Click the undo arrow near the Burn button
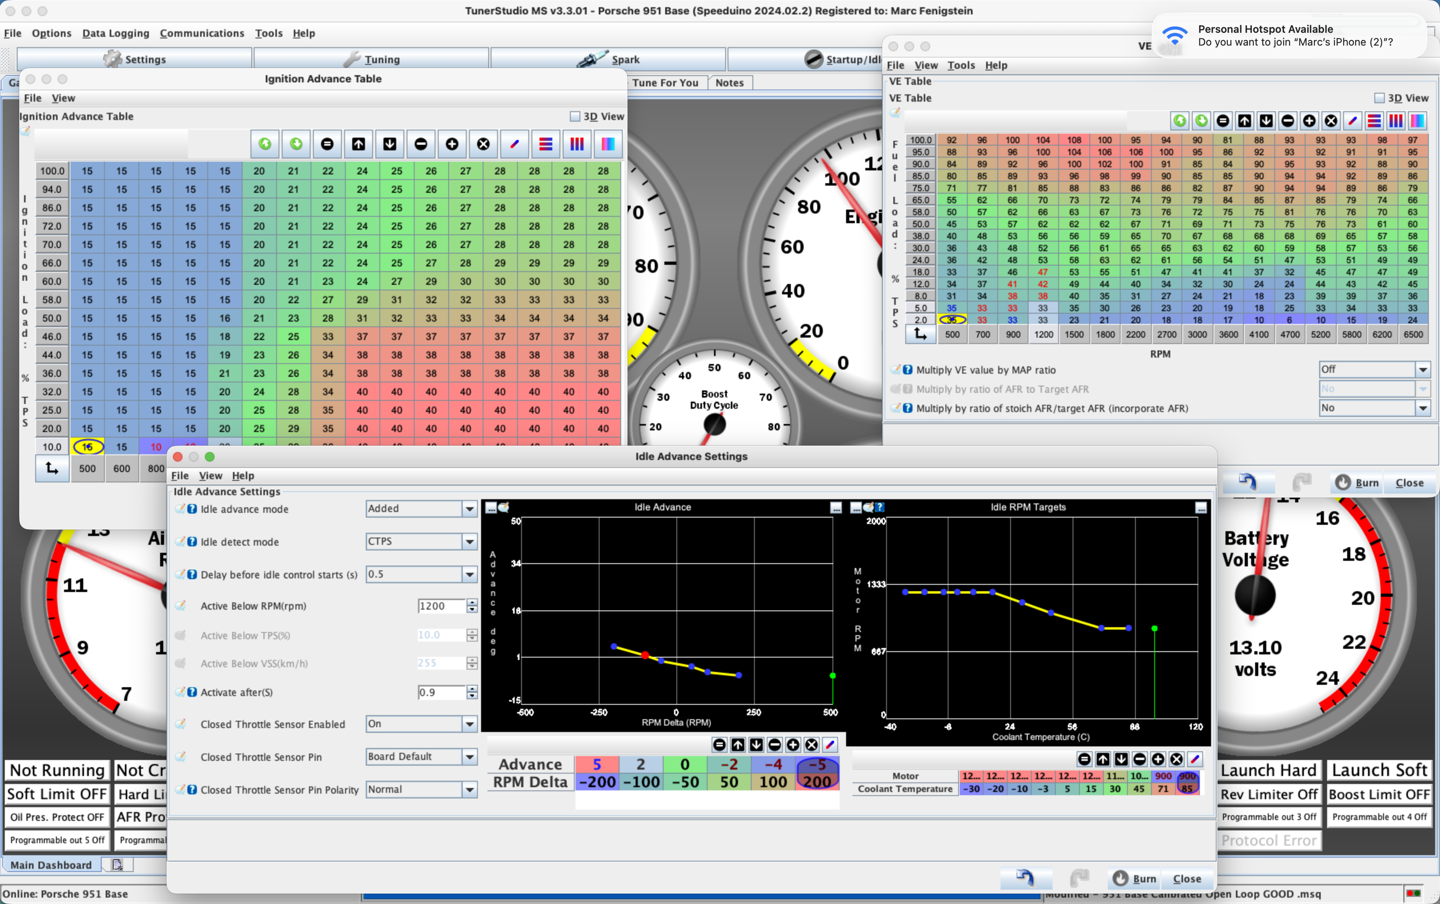The height and width of the screenshot is (904, 1440). tap(1248, 483)
